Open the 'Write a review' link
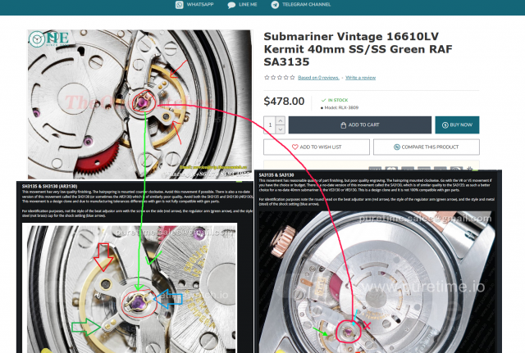Image resolution: width=525 pixels, height=353 pixels. (x=361, y=78)
